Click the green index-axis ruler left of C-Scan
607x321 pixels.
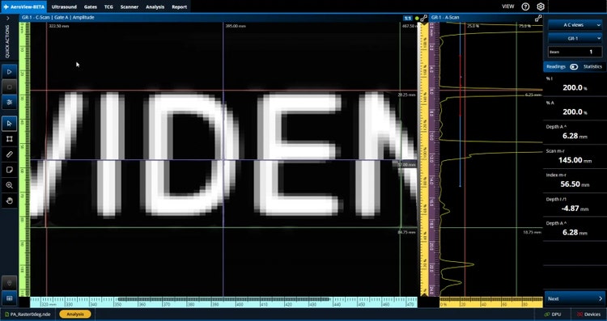[24, 159]
